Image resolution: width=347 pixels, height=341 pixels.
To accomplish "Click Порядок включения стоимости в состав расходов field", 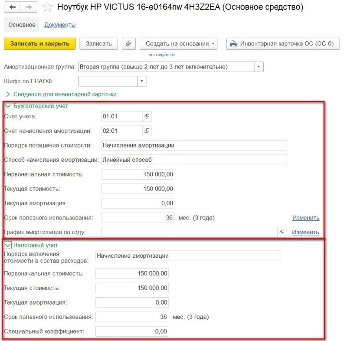I will pos(188,256).
